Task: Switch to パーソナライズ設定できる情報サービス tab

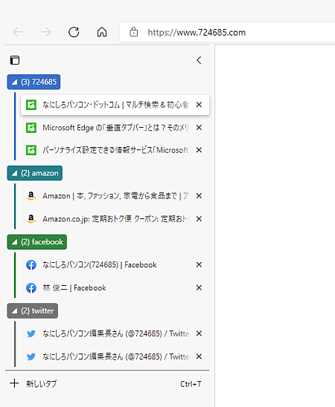Action: point(115,150)
